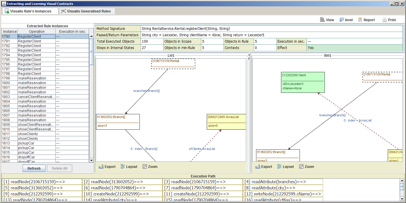Apply Layout to the RHS graph
Viewport: 406px width, 203px height.
coord(285,167)
